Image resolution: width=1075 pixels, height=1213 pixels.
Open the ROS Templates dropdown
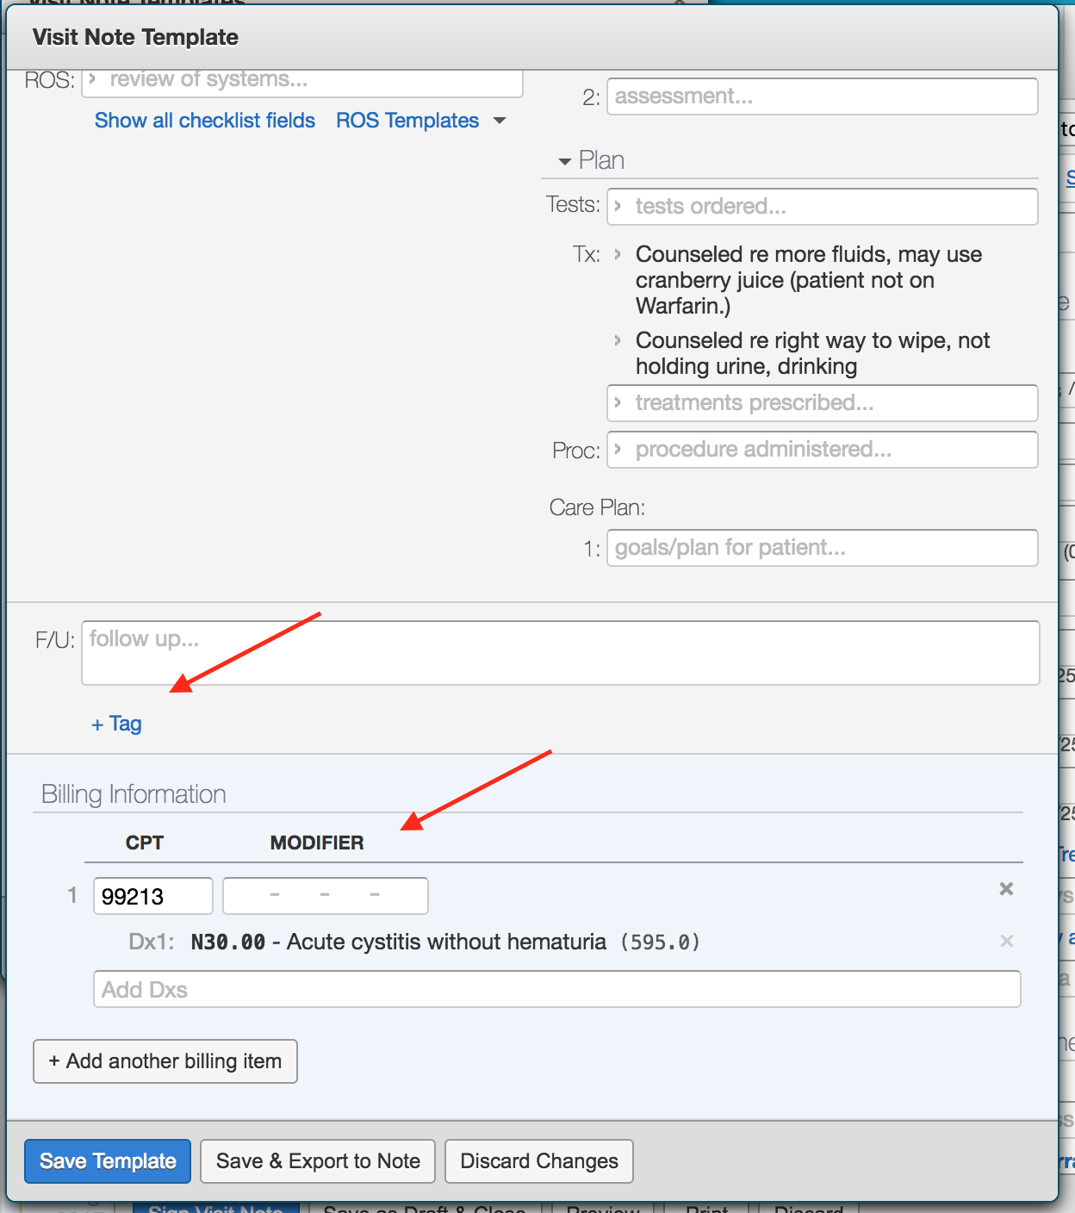[x=419, y=121]
